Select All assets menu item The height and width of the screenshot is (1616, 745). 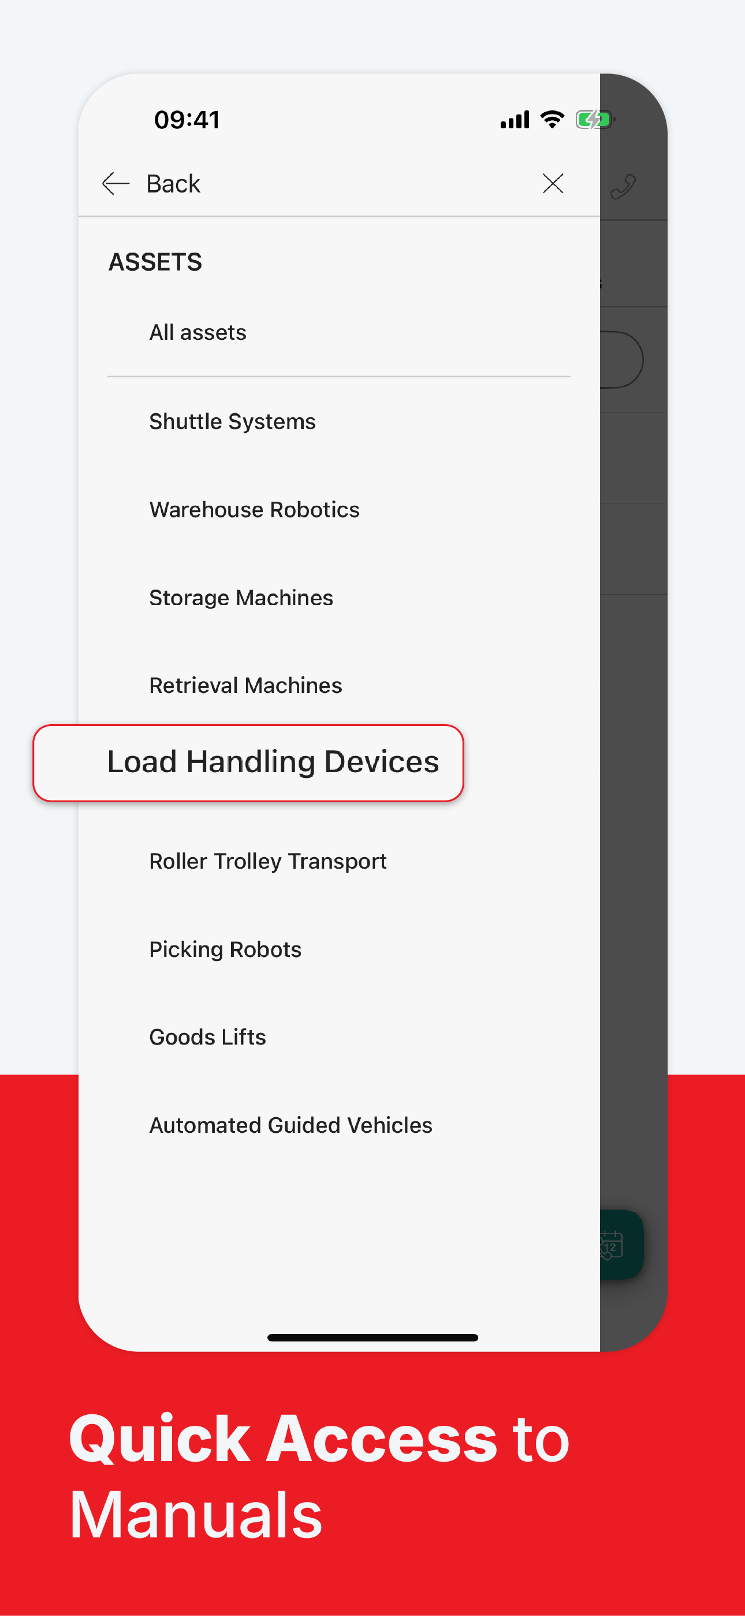[x=338, y=332]
